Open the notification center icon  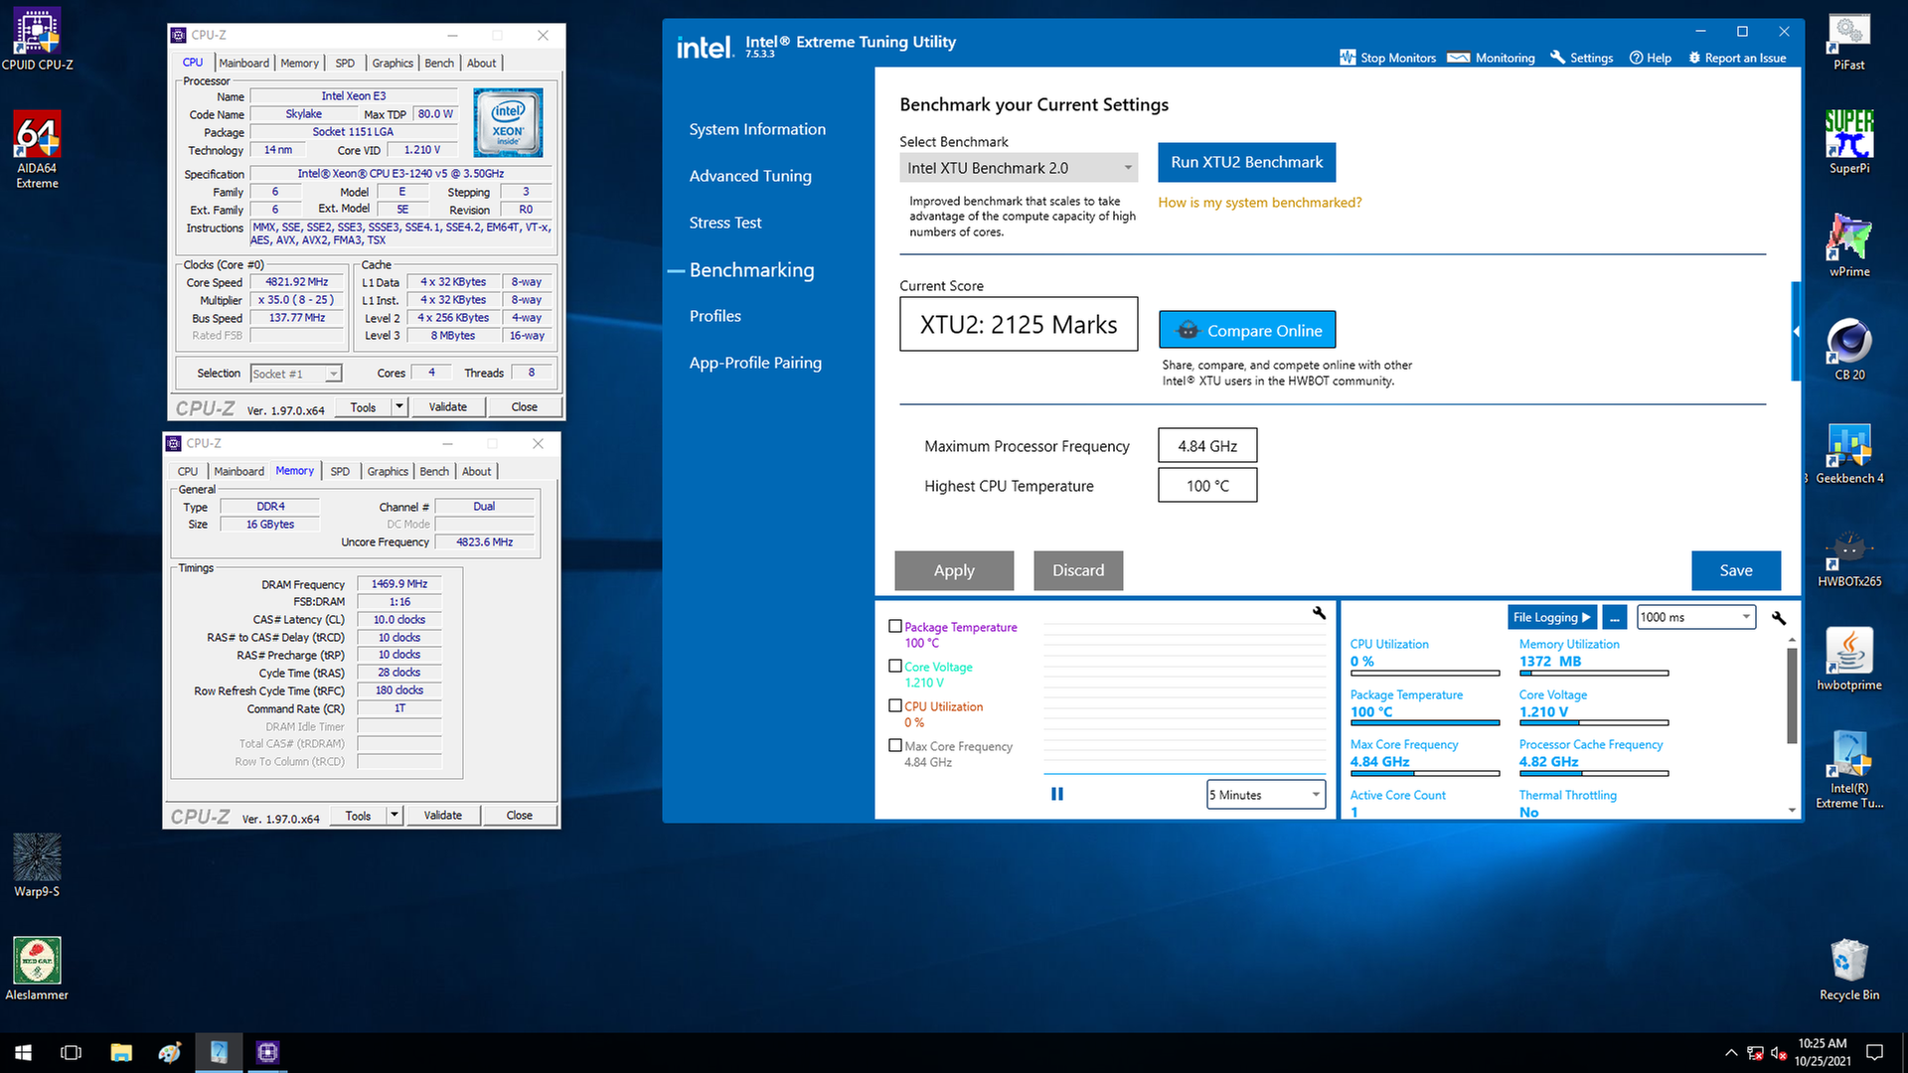point(1875,1052)
